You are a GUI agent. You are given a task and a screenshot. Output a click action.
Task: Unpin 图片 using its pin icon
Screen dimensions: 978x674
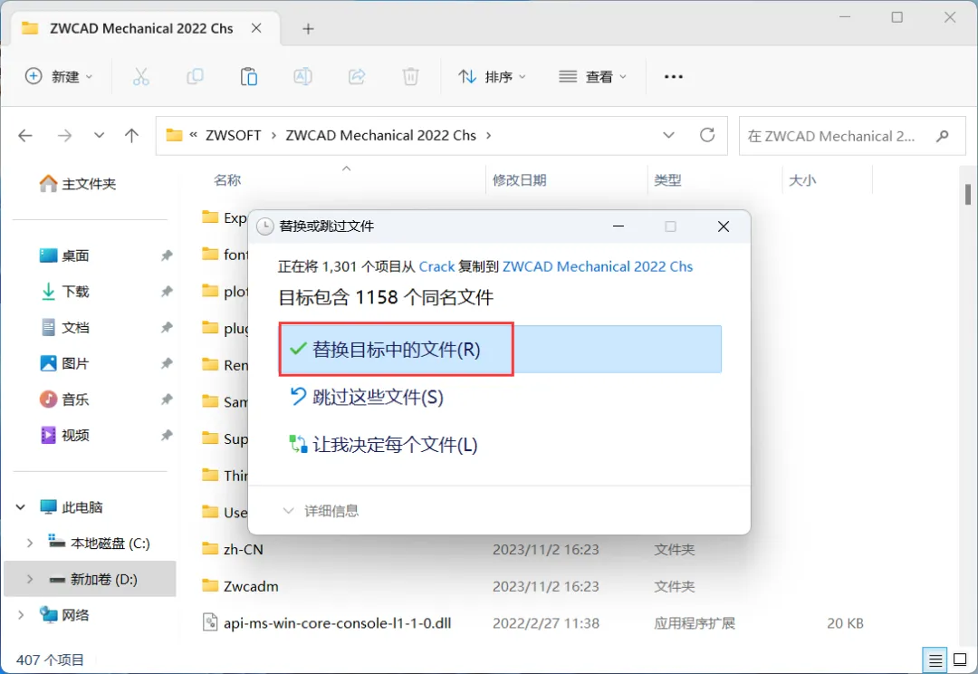point(167,363)
